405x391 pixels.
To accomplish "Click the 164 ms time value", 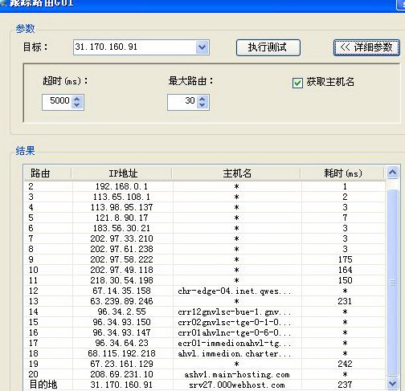I will pos(345,270).
